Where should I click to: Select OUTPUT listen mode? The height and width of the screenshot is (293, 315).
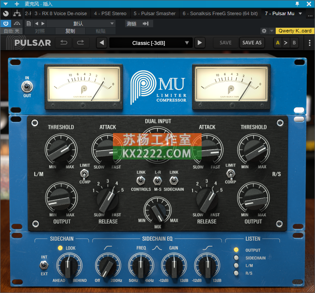236,250
